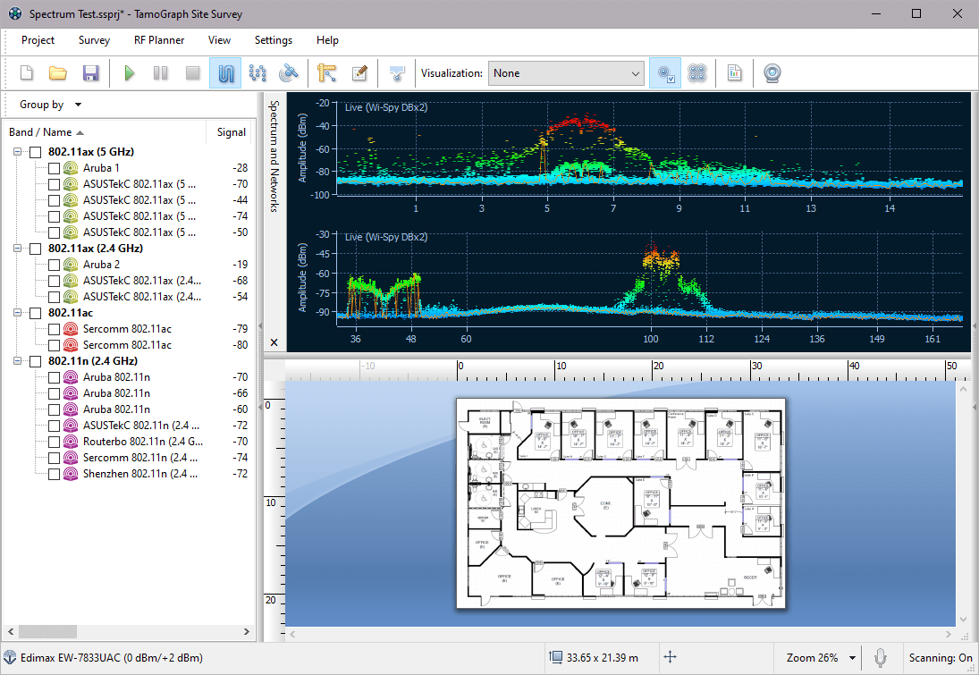Toggle selected APs visualization icon
Image resolution: width=979 pixels, height=675 pixels.
(x=665, y=73)
